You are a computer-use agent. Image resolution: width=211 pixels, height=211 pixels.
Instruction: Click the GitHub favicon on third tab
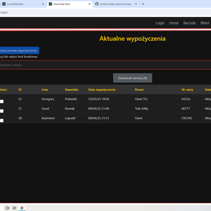(97, 4)
